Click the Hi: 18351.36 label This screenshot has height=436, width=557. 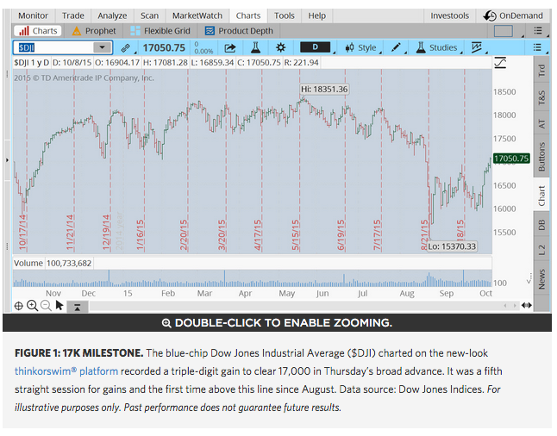(324, 89)
